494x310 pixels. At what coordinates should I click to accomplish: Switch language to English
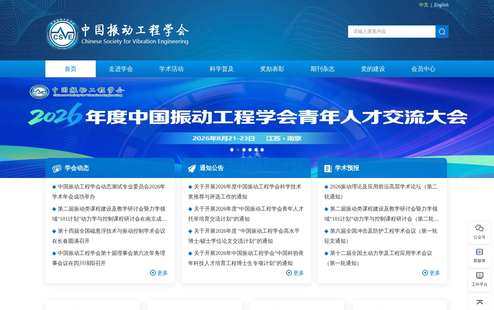441,5
